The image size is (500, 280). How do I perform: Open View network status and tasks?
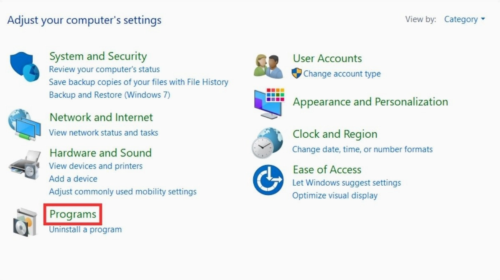click(x=103, y=133)
